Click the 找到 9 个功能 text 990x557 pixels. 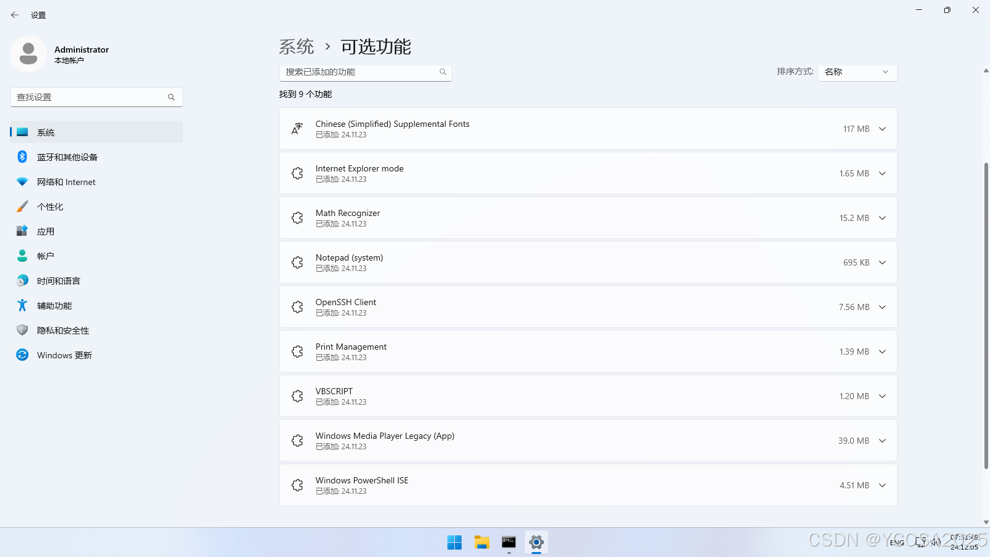306,94
